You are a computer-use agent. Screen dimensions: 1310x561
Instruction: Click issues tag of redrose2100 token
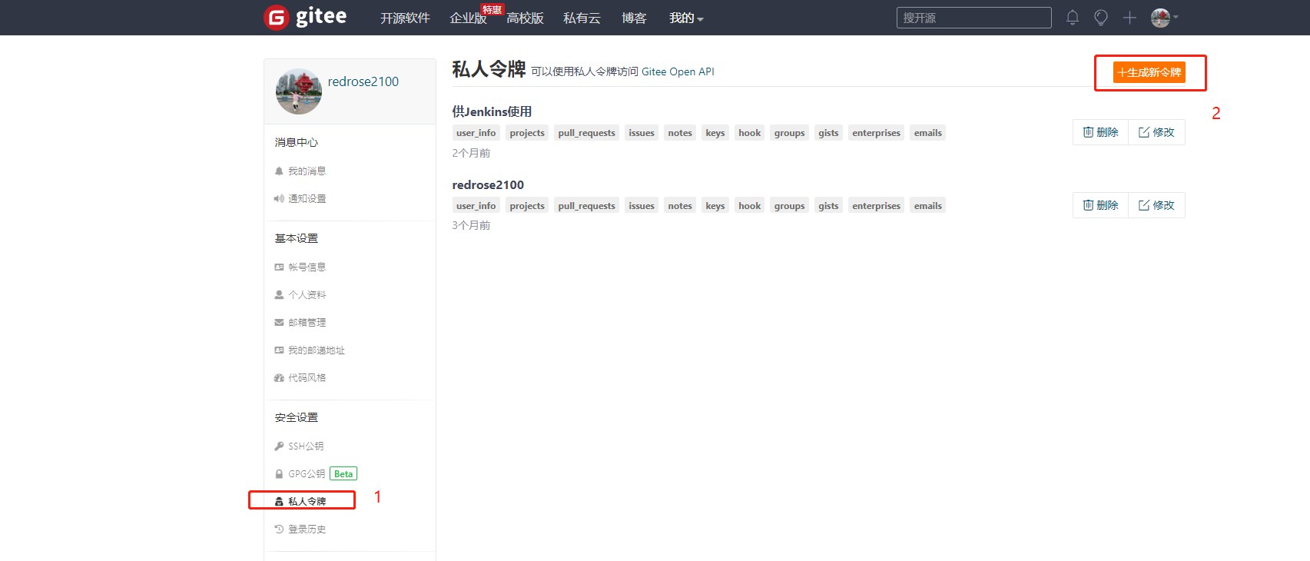click(x=642, y=206)
